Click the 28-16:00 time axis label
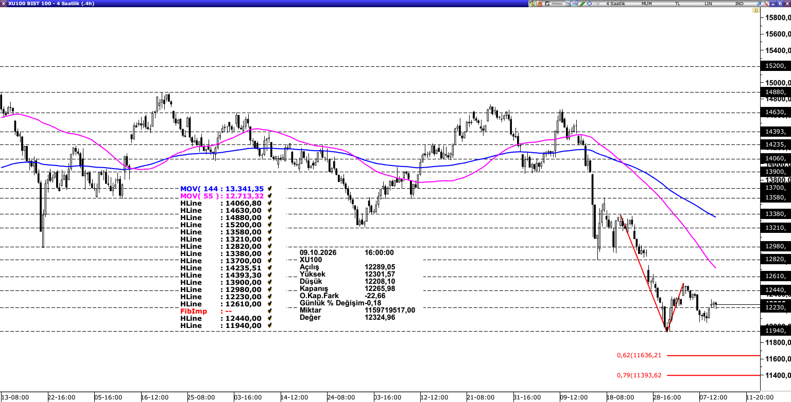The height and width of the screenshot is (402, 791). click(667, 397)
